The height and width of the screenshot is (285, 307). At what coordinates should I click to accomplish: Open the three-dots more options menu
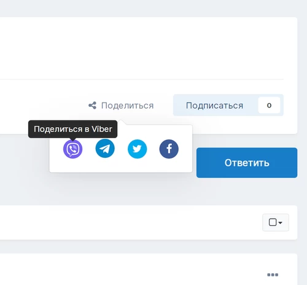tap(273, 275)
